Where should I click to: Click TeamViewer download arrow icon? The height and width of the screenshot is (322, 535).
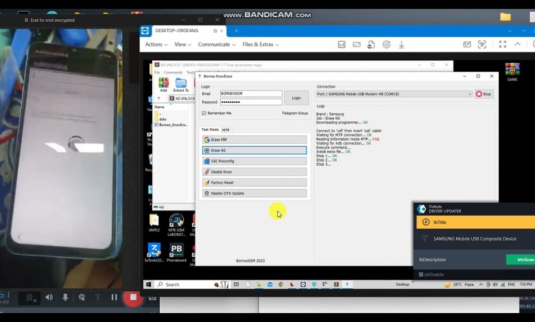tap(401, 45)
